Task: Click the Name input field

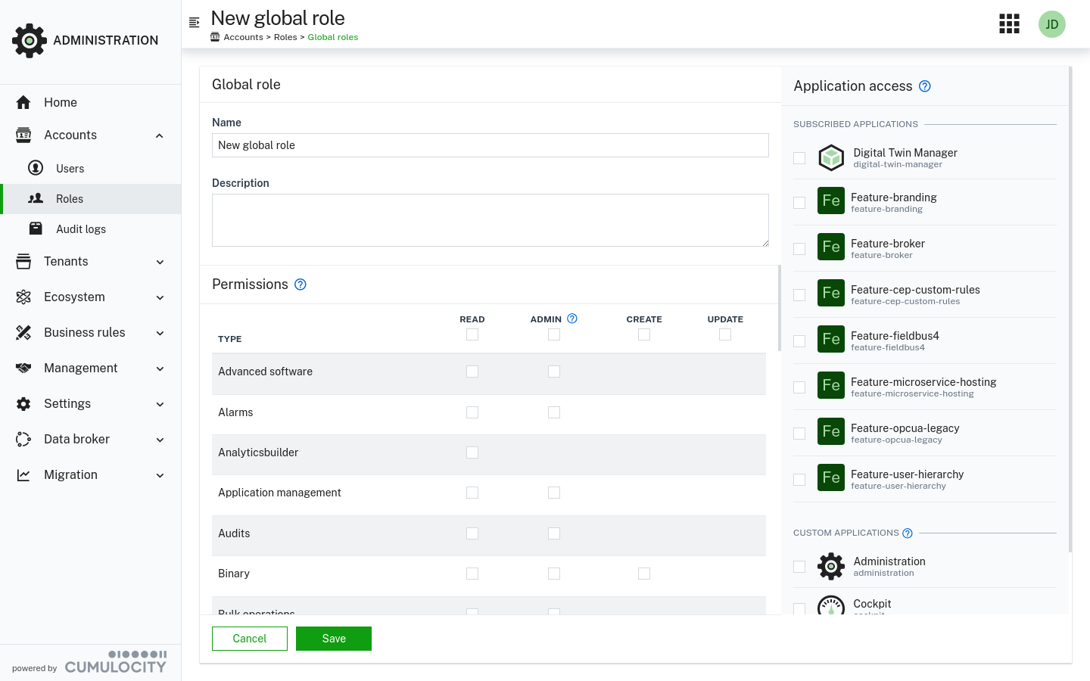Action: tap(490, 145)
